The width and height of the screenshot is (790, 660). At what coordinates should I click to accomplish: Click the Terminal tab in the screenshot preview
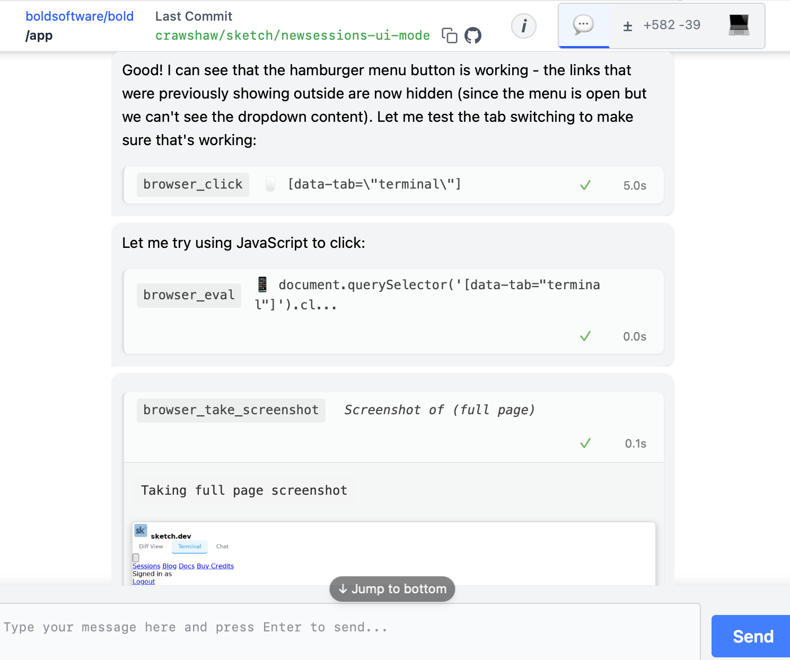pos(190,547)
